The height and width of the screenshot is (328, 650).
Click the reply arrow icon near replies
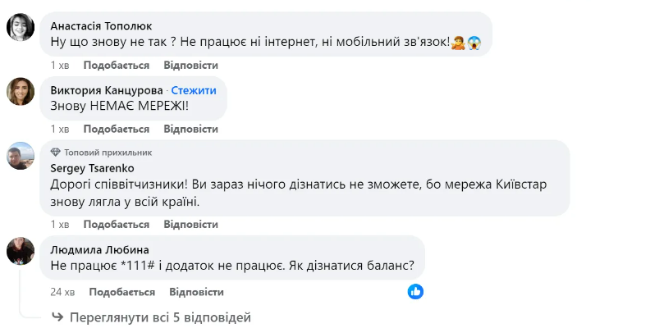click(x=57, y=317)
